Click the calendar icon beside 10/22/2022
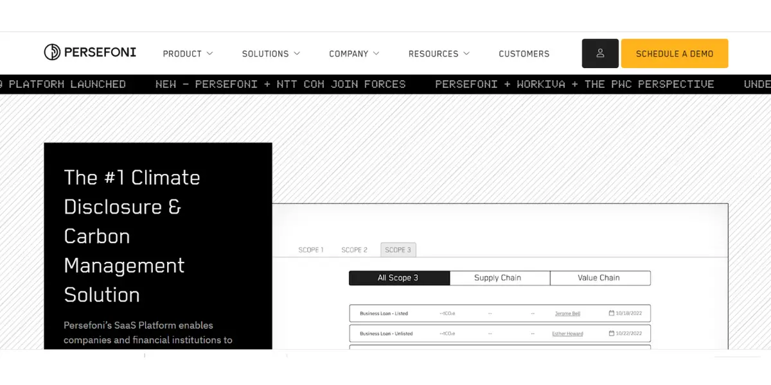The width and height of the screenshot is (771, 385). [612, 334]
